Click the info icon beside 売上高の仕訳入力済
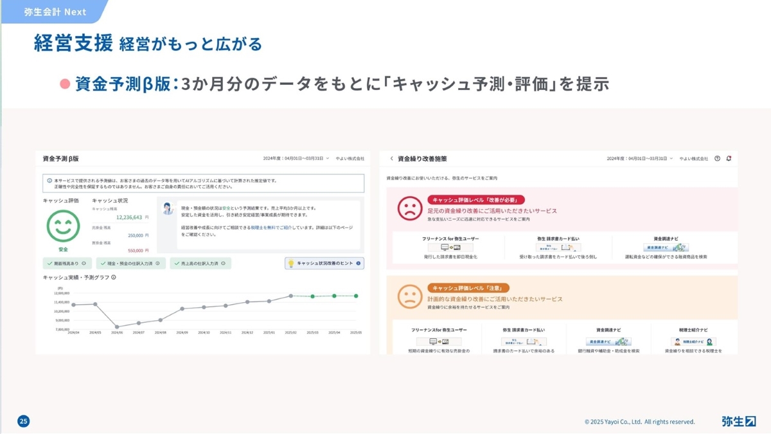The height and width of the screenshot is (434, 771). (223, 264)
